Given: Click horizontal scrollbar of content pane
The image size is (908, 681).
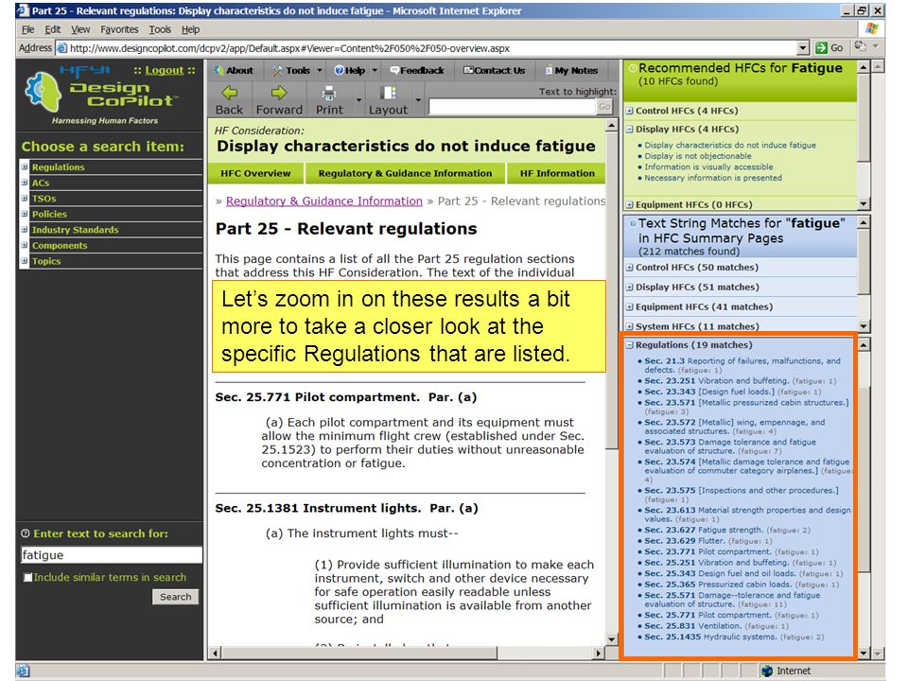Looking at the screenshot, I should coord(359,654).
